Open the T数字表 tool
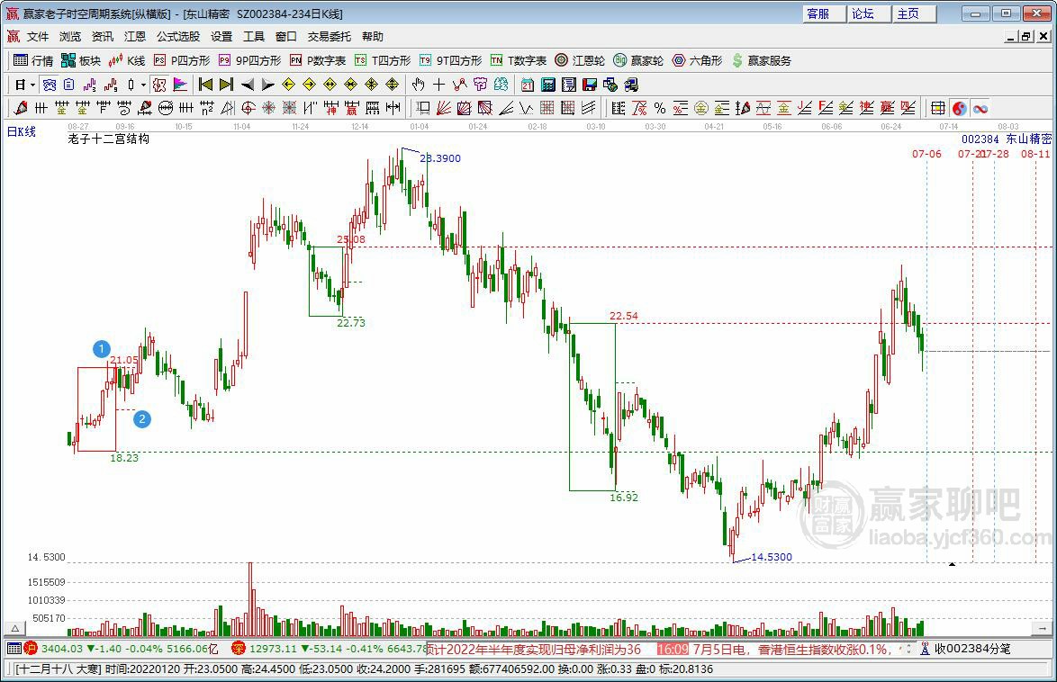The height and width of the screenshot is (682, 1057). (519, 60)
